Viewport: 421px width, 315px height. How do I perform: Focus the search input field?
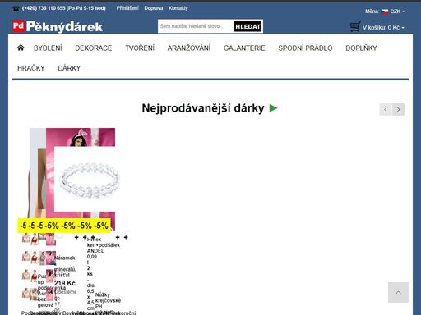coord(196,26)
